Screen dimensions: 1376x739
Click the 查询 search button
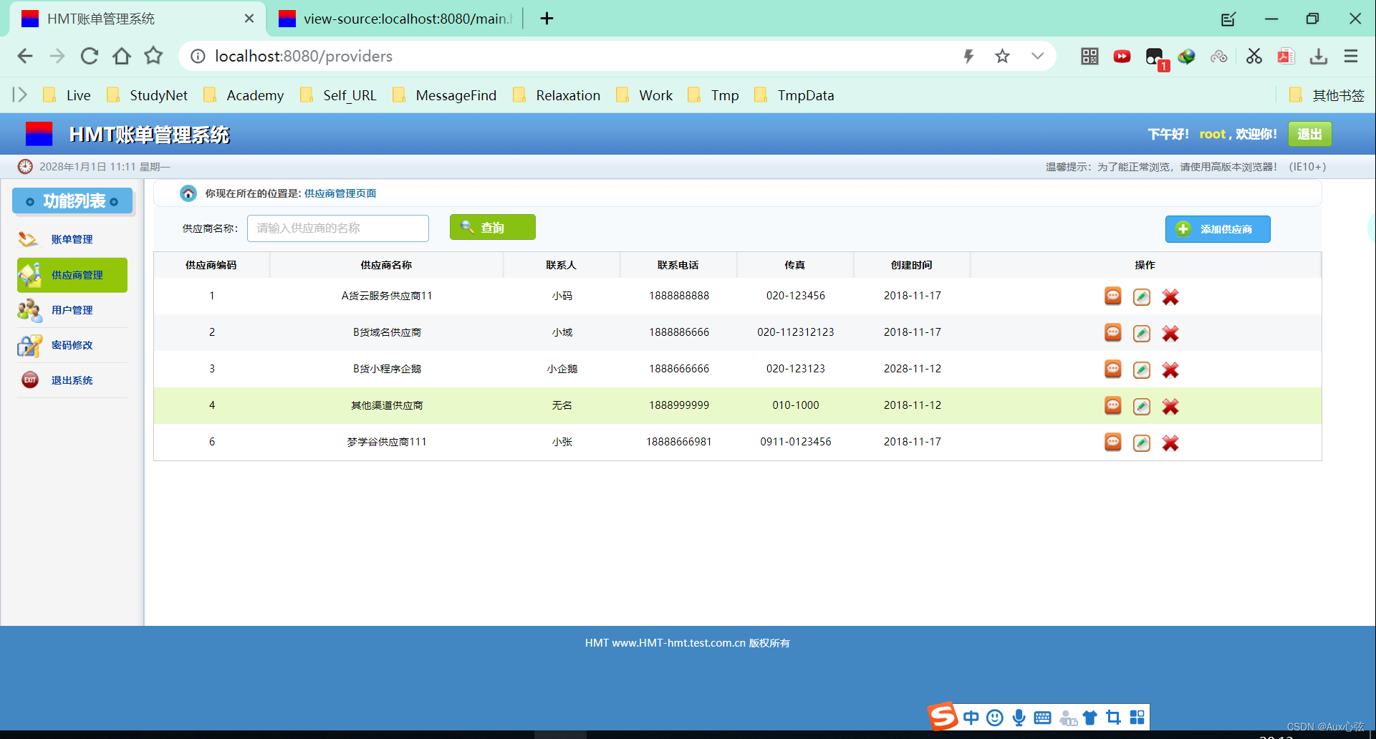click(492, 227)
